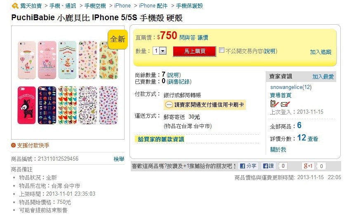Click the Facebook 讚 like button
The width and height of the screenshot is (363, 222).
click(268, 166)
